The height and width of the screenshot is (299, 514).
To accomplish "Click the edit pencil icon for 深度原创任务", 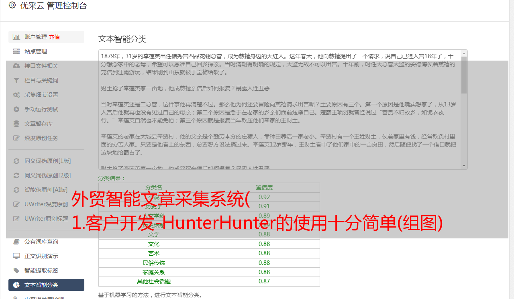I will (x=16, y=138).
